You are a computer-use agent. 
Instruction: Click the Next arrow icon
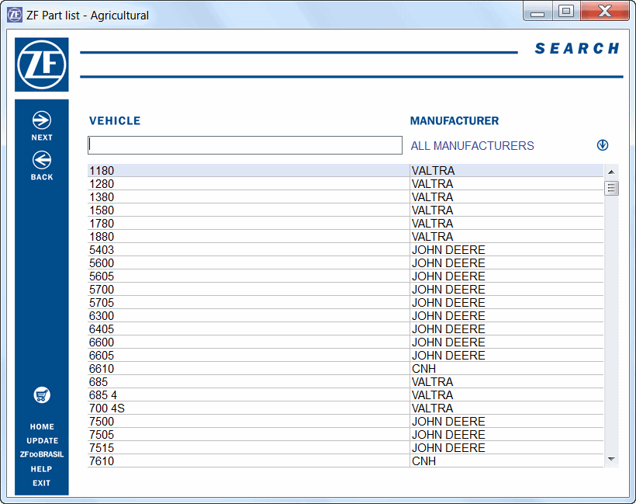[x=42, y=120]
